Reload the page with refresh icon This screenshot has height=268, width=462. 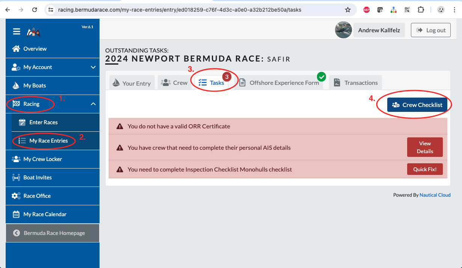[35, 10]
